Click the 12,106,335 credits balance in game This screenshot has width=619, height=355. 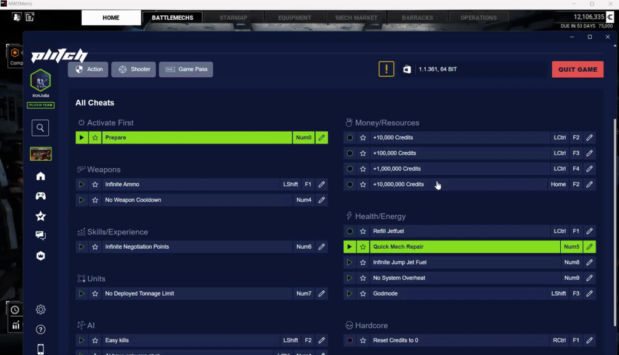pyautogui.click(x=589, y=17)
